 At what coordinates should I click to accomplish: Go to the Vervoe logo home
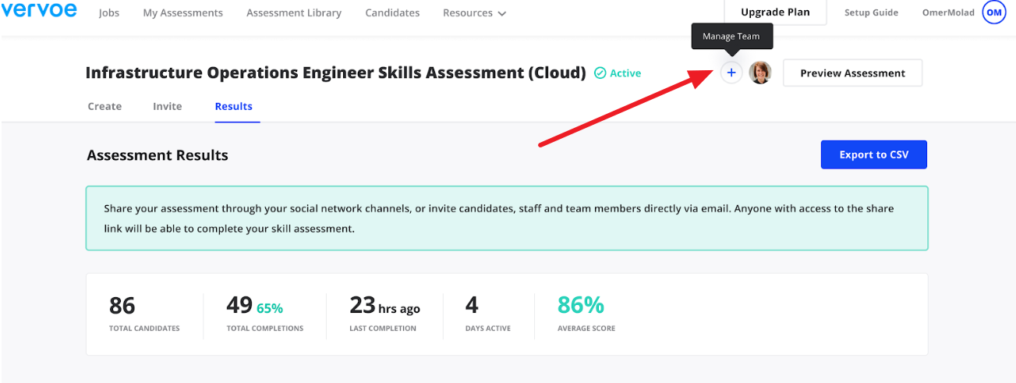39,11
